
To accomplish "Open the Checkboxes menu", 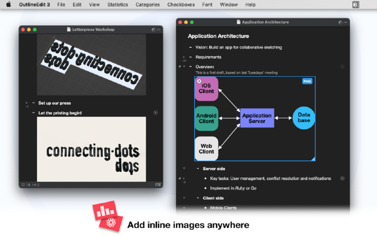I will [181, 4].
